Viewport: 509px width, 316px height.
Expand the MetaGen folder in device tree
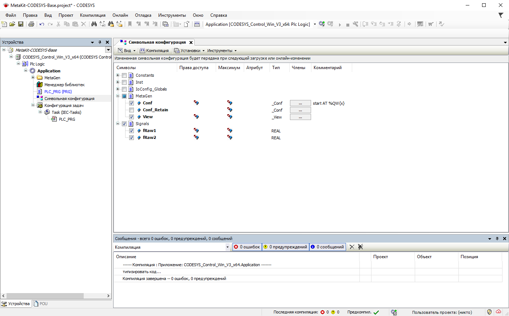[33, 77]
